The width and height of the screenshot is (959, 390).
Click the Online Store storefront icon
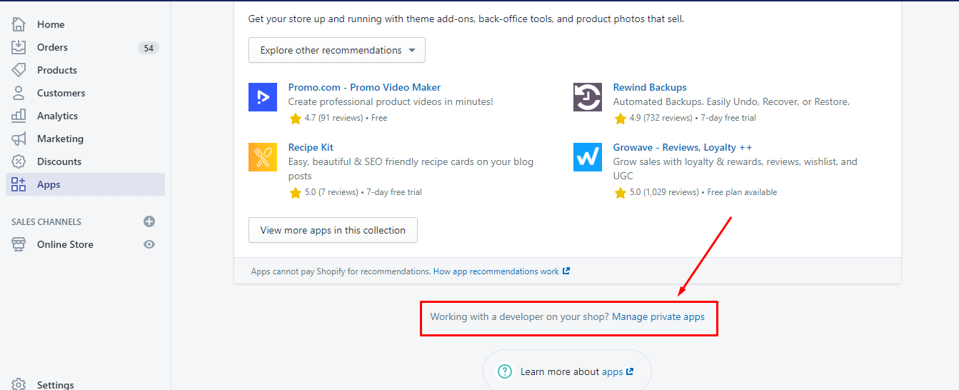[19, 244]
